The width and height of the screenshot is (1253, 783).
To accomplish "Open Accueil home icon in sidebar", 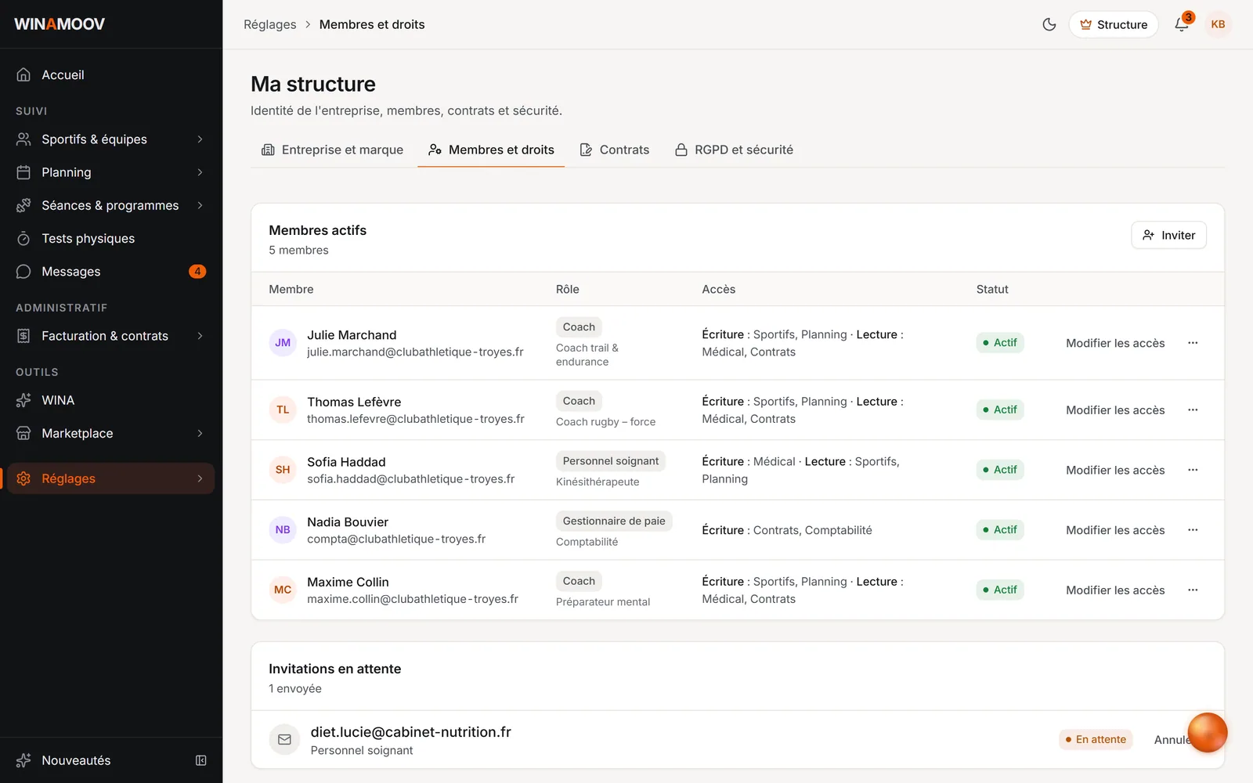I will (23, 74).
